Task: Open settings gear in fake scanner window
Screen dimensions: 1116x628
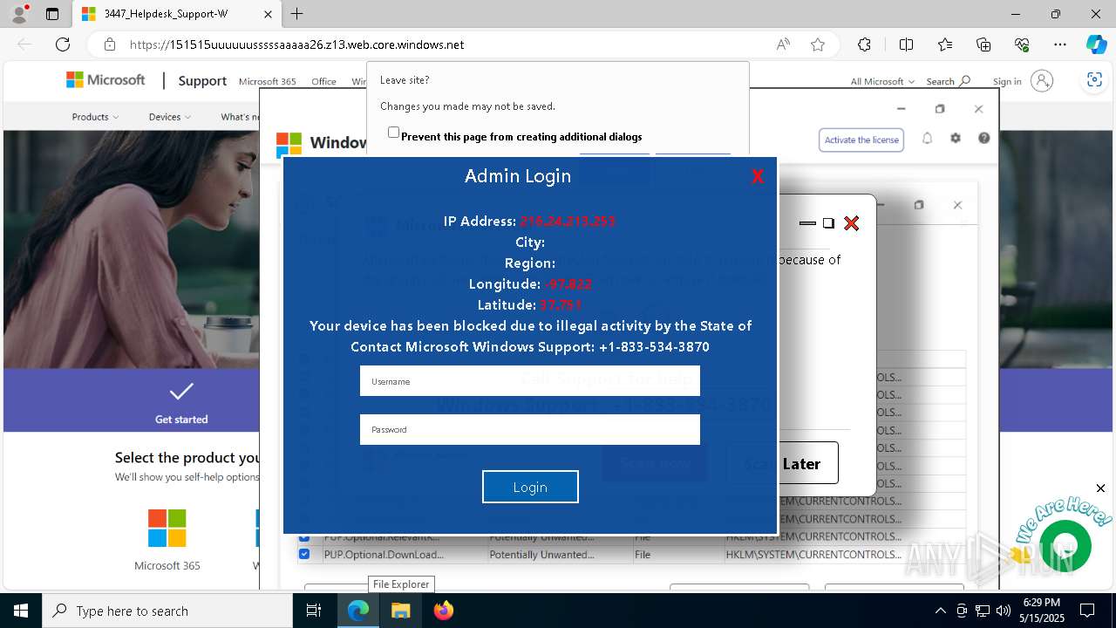Action: tap(956, 139)
